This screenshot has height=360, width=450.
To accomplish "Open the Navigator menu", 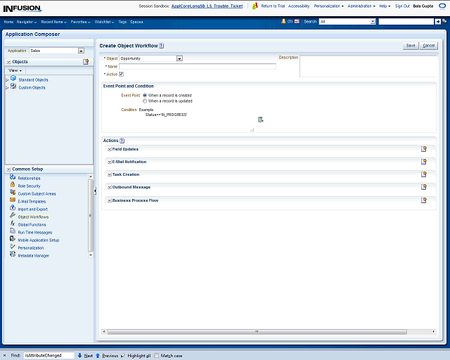I will [27, 22].
